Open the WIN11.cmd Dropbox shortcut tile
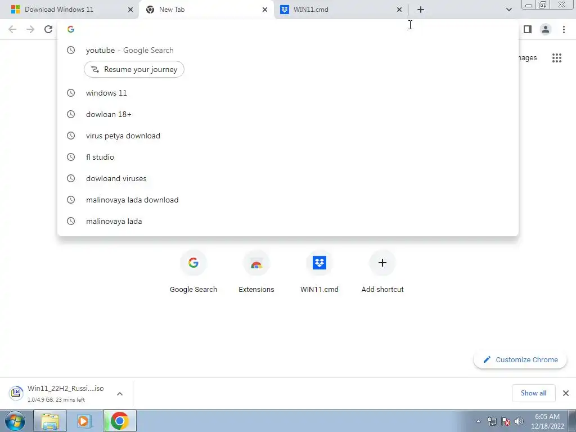Screen dimensions: 576x432 coord(319,272)
